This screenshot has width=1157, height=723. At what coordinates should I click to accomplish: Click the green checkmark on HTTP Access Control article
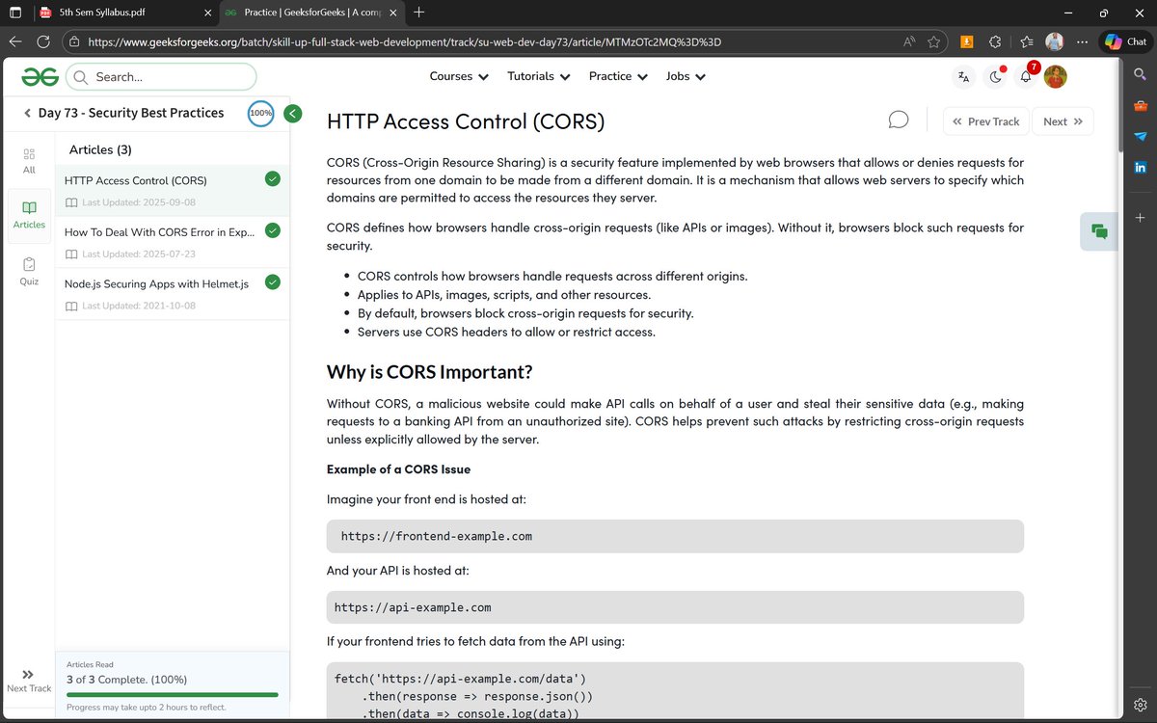(272, 178)
